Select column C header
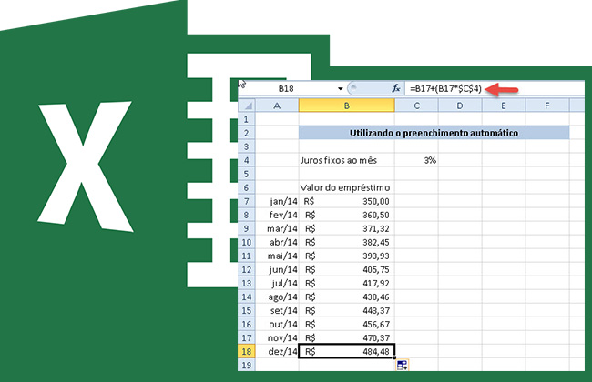The image size is (592, 382). pos(417,106)
